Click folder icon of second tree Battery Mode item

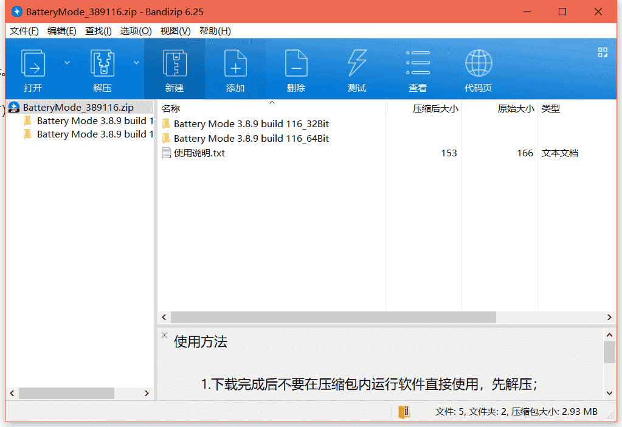coord(27,134)
